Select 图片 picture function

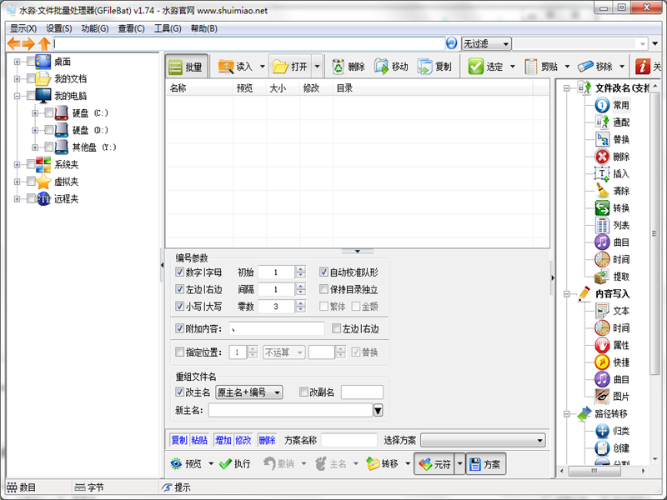coord(612,397)
